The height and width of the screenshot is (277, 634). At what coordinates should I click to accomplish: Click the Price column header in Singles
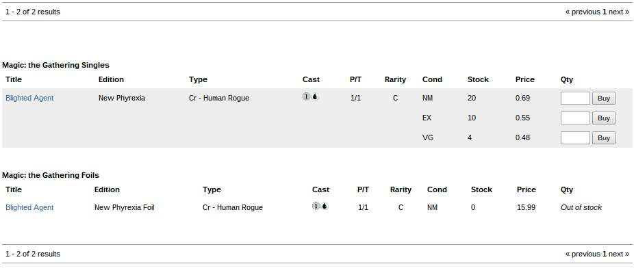click(525, 79)
